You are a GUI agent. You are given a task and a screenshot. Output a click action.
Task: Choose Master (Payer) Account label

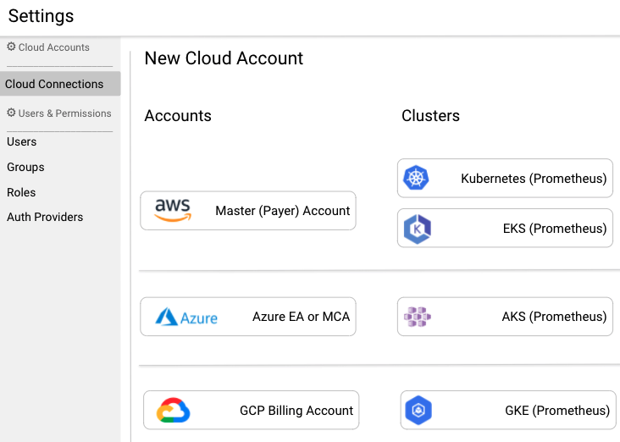[282, 211]
